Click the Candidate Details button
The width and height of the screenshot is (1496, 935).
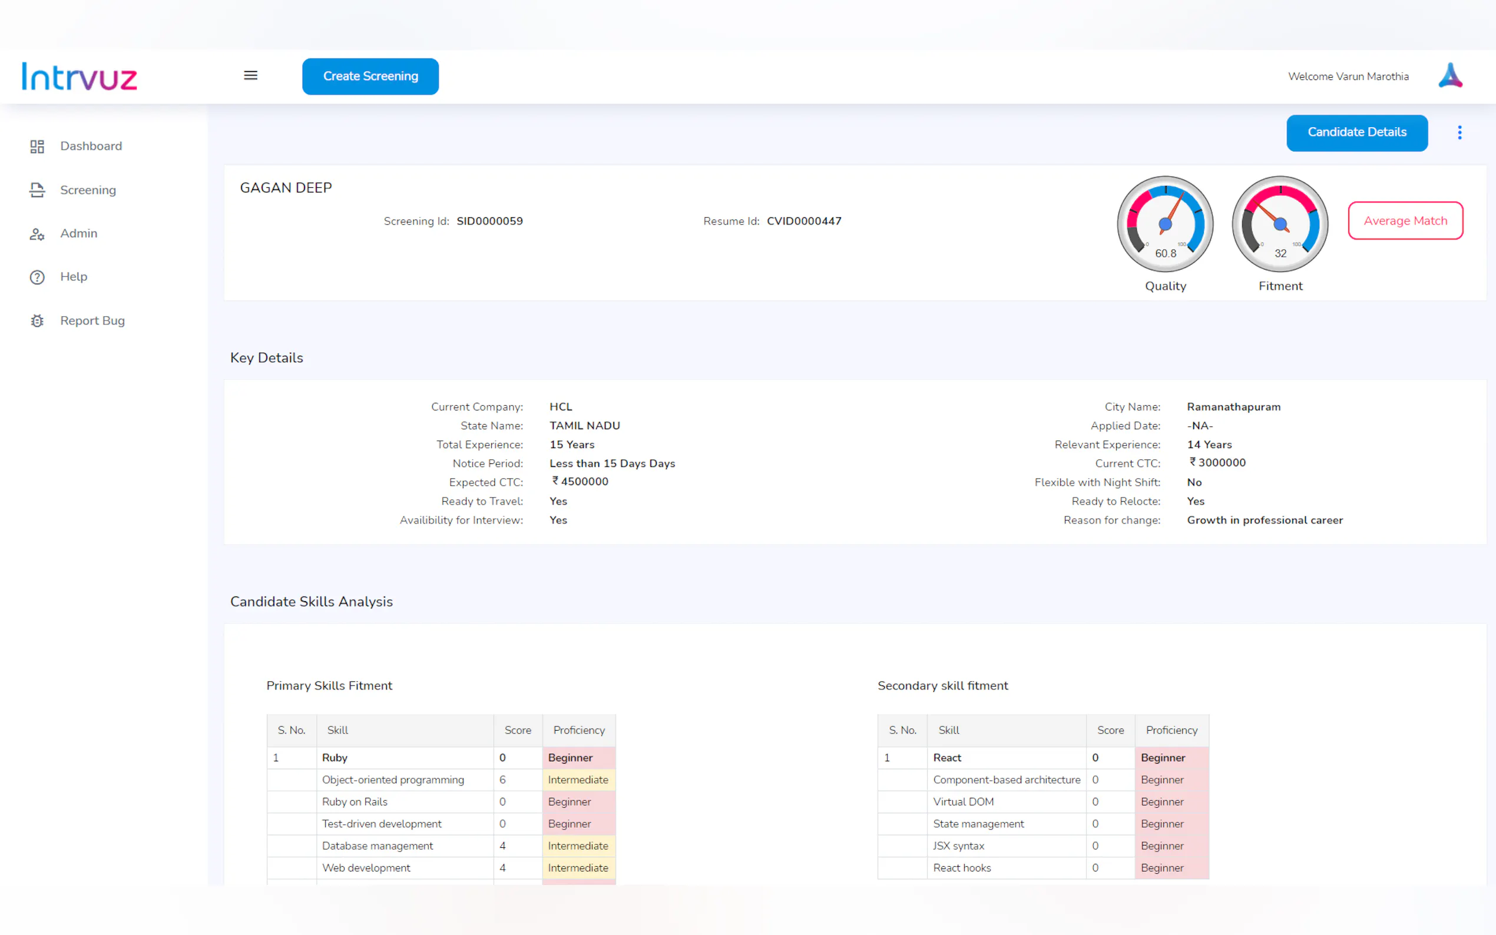(1356, 132)
